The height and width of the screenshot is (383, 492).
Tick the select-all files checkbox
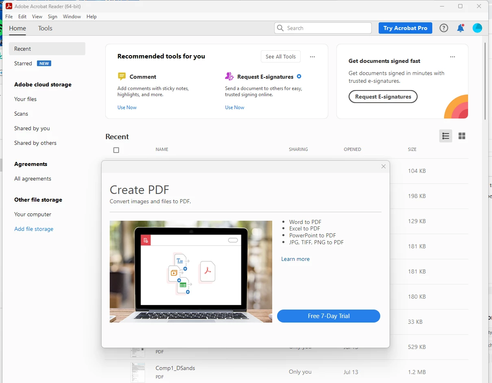[x=116, y=150]
